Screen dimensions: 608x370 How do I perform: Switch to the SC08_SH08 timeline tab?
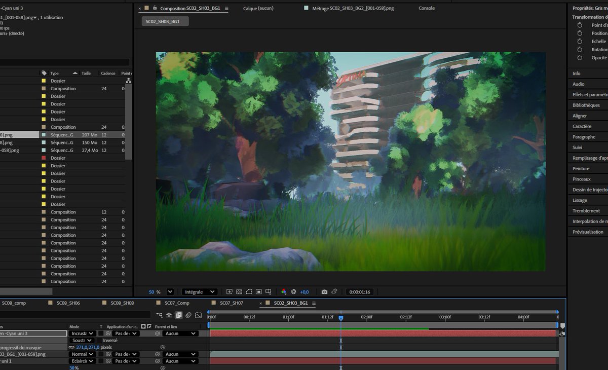pos(122,303)
